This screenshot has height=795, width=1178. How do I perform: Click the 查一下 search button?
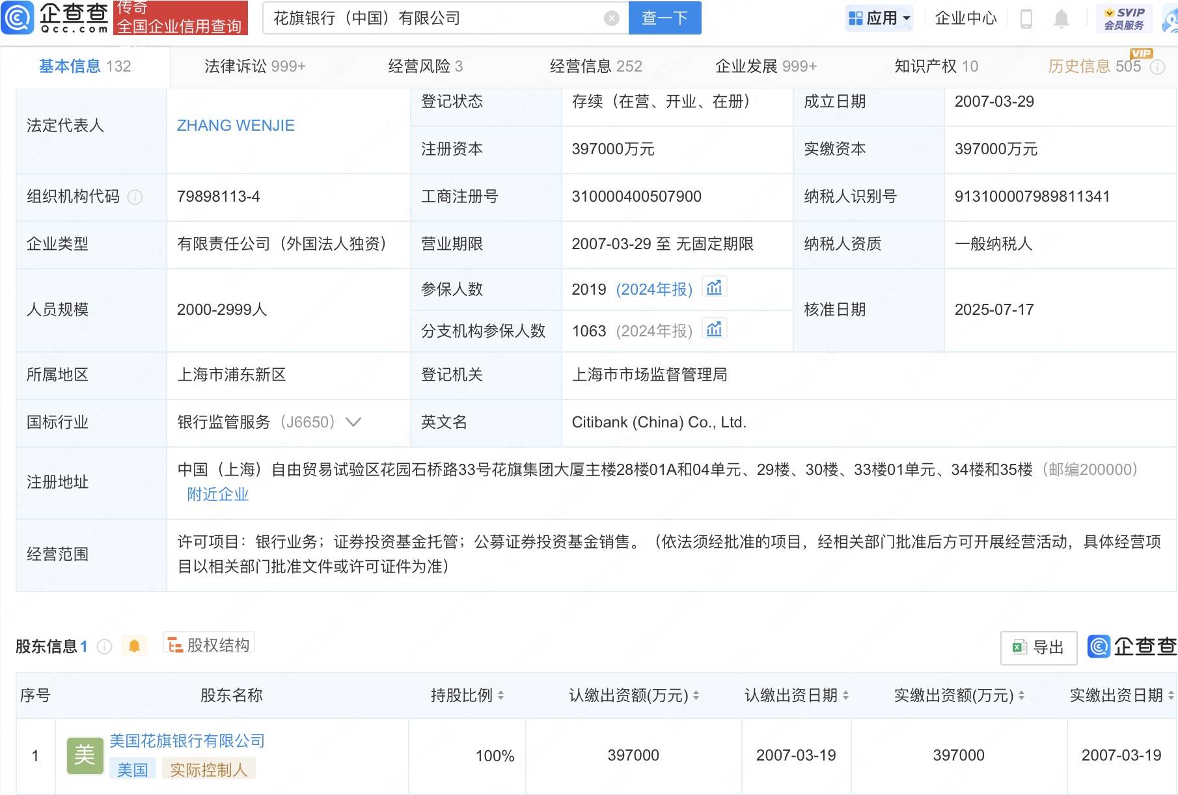click(664, 18)
